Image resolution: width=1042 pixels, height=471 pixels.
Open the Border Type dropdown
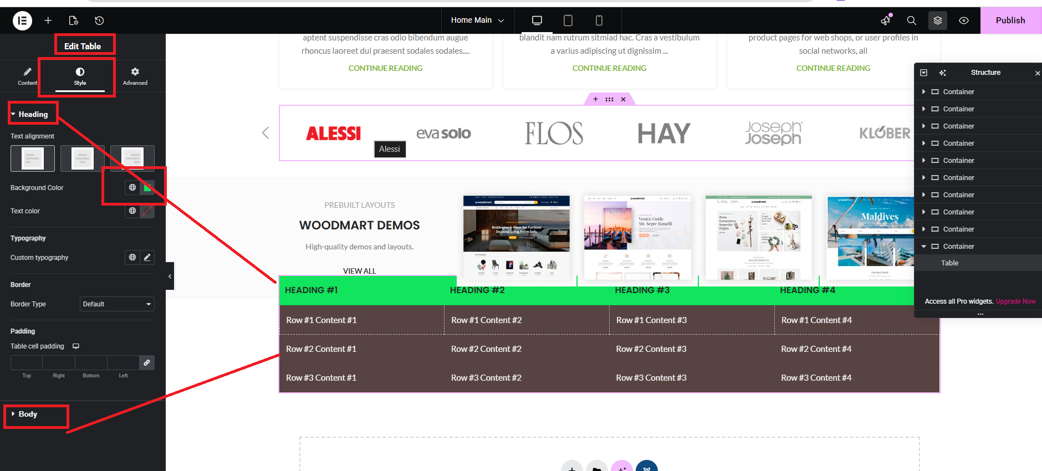coord(117,304)
